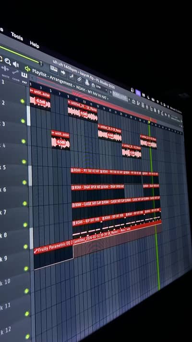This screenshot has width=192, height=342.
Task: Click the round icon left of purple menu bar icon
Action: click(132, 90)
